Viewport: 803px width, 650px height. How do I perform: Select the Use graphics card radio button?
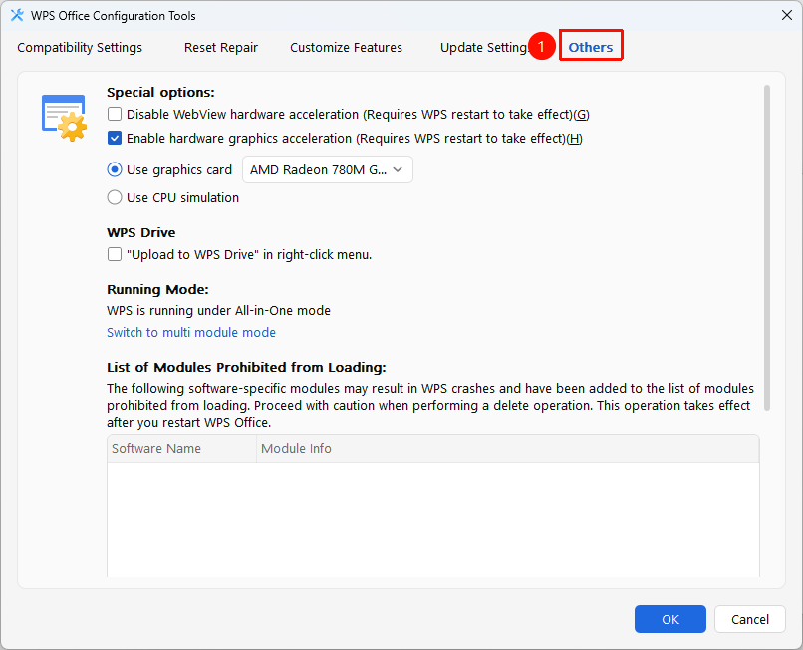[115, 169]
